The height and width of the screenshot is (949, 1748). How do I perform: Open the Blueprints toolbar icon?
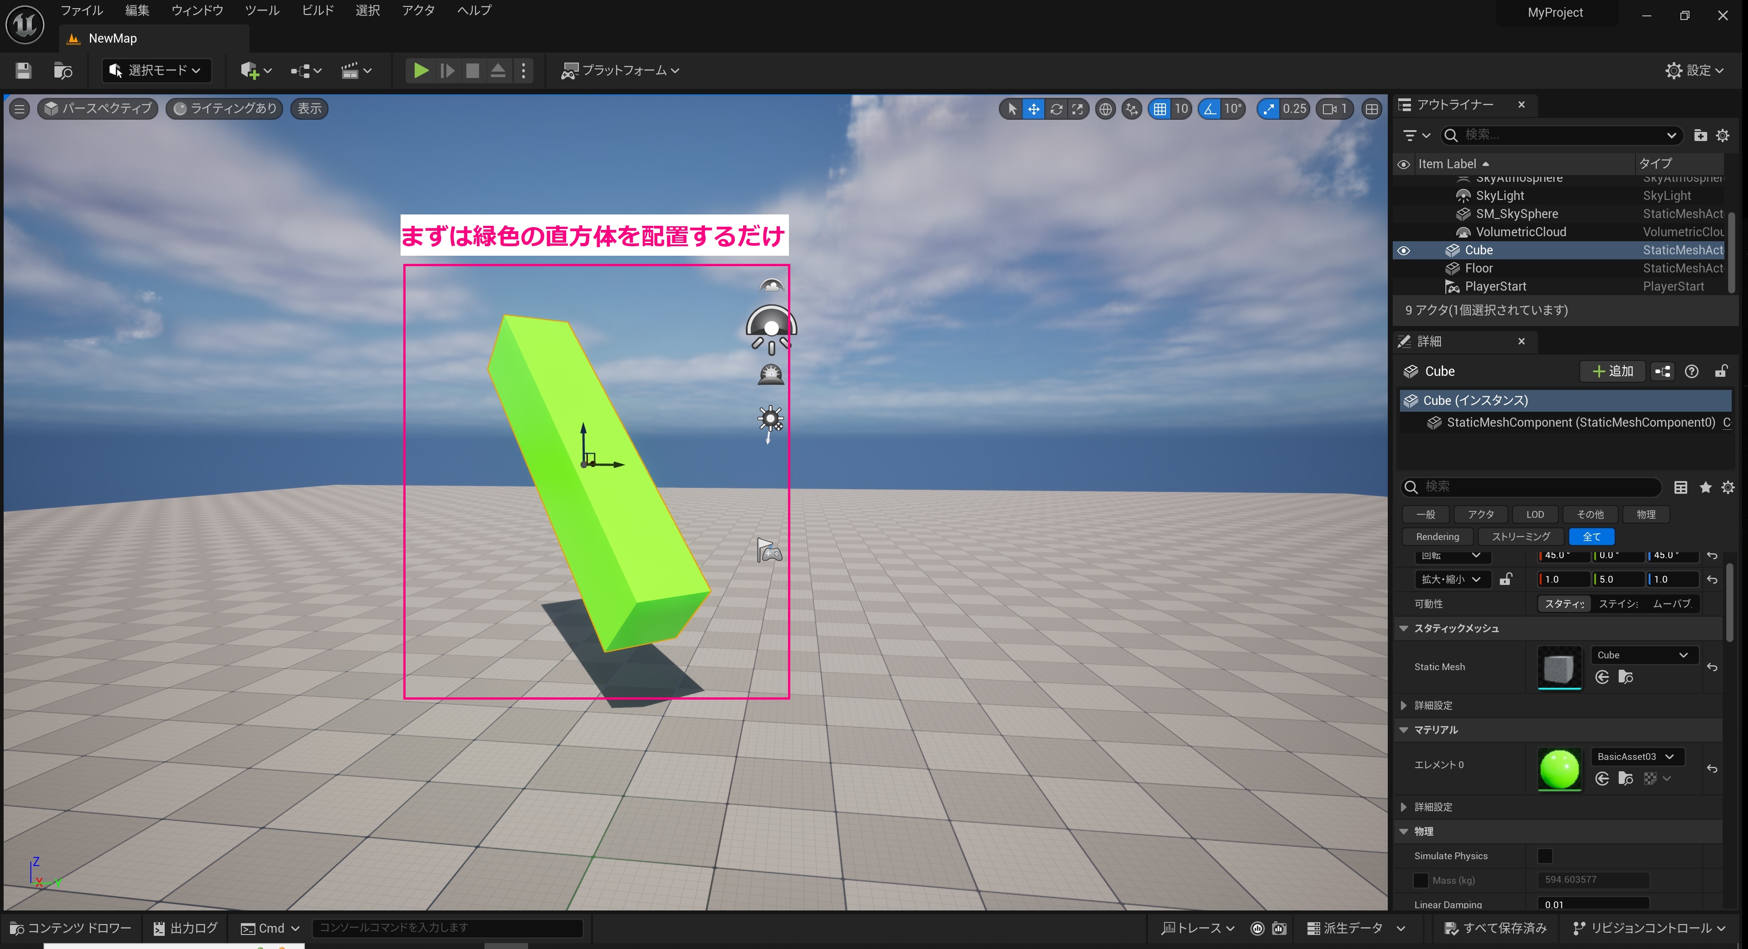(301, 70)
